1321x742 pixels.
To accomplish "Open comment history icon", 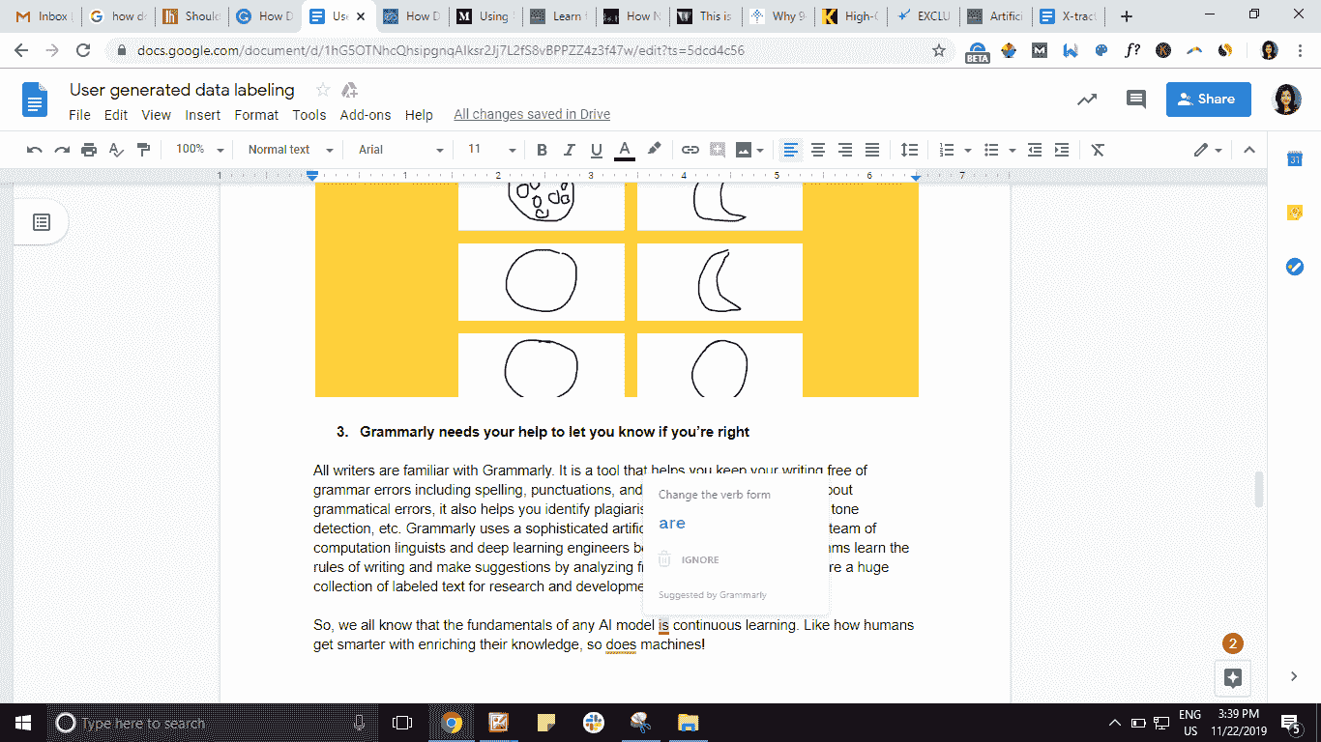I will [x=1135, y=99].
